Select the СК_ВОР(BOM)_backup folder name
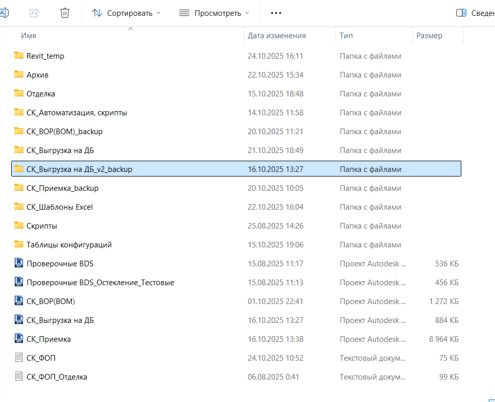 [x=64, y=132]
